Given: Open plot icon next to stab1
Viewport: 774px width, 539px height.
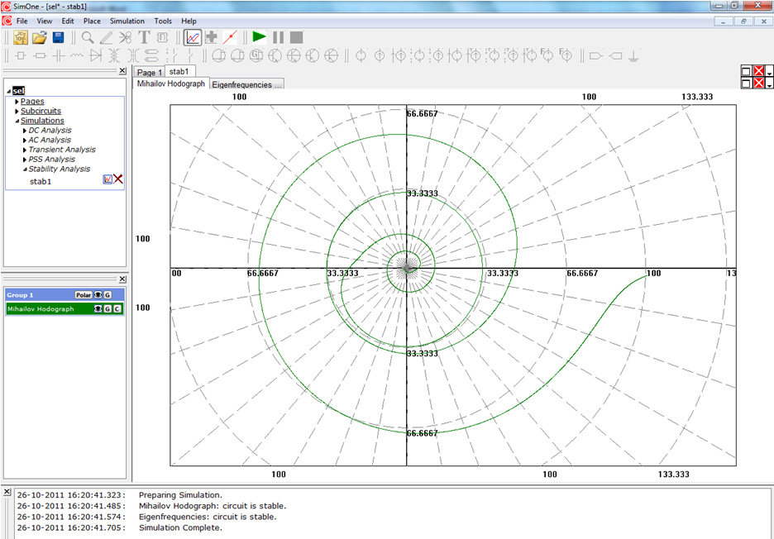Looking at the screenshot, I should [x=107, y=179].
